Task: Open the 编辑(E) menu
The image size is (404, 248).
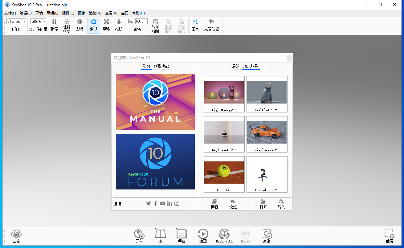Action: coord(26,13)
